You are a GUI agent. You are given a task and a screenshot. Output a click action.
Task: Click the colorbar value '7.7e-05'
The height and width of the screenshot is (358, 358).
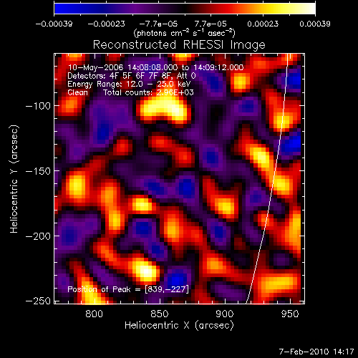211,24
